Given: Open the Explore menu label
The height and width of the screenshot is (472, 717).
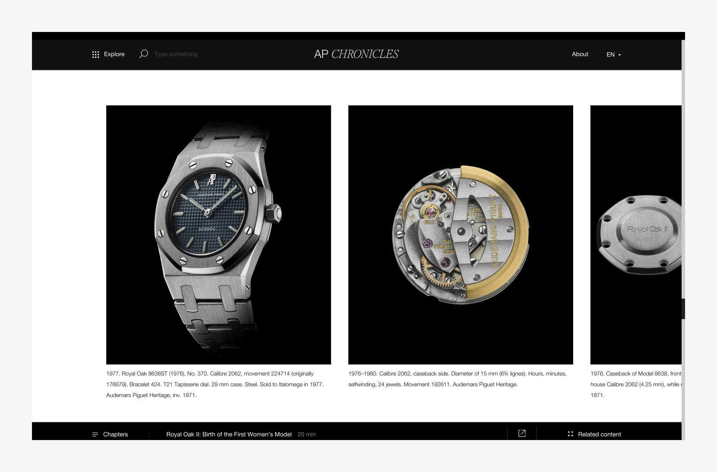Looking at the screenshot, I should (114, 54).
